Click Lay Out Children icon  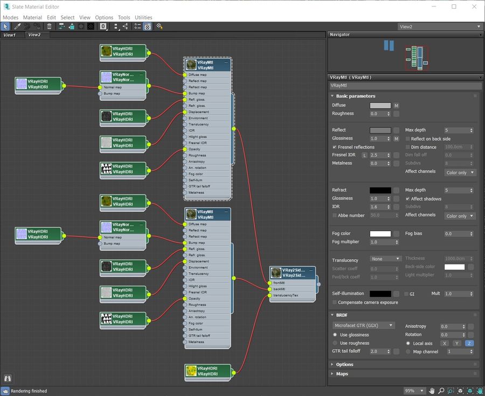coord(125,26)
